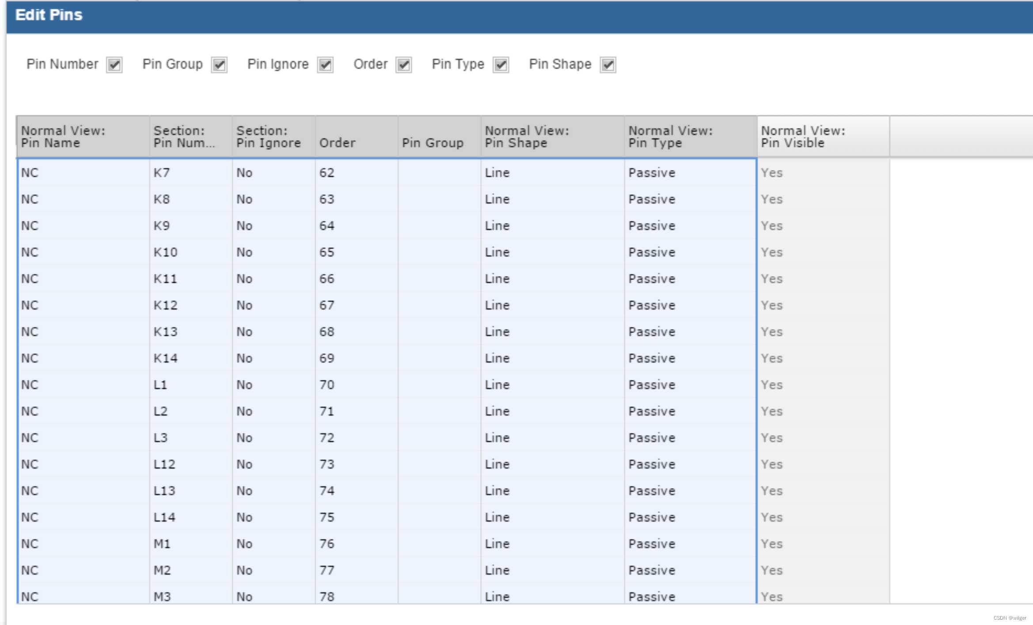This screenshot has width=1033, height=625.
Task: Select the pin number cell M3
Action: coord(190,596)
